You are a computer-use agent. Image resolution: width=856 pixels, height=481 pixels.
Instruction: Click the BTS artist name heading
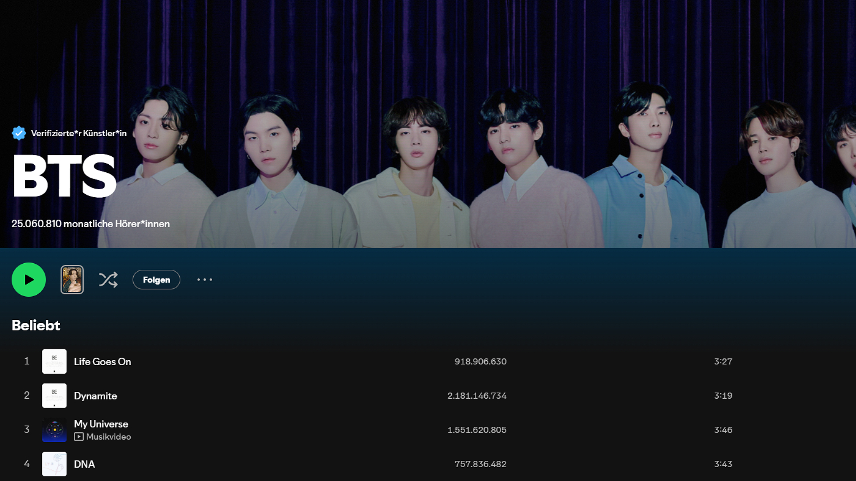[x=65, y=176]
